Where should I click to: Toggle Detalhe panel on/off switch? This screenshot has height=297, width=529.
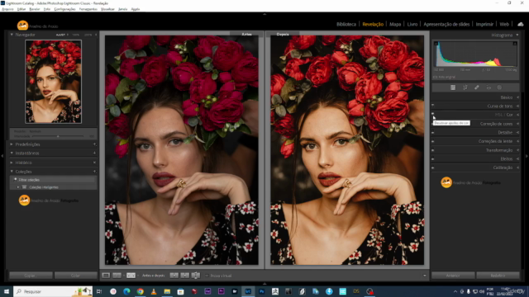[433, 132]
